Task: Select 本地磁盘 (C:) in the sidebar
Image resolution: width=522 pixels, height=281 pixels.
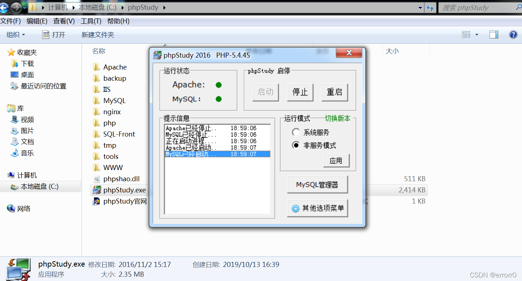Action: tap(40, 187)
